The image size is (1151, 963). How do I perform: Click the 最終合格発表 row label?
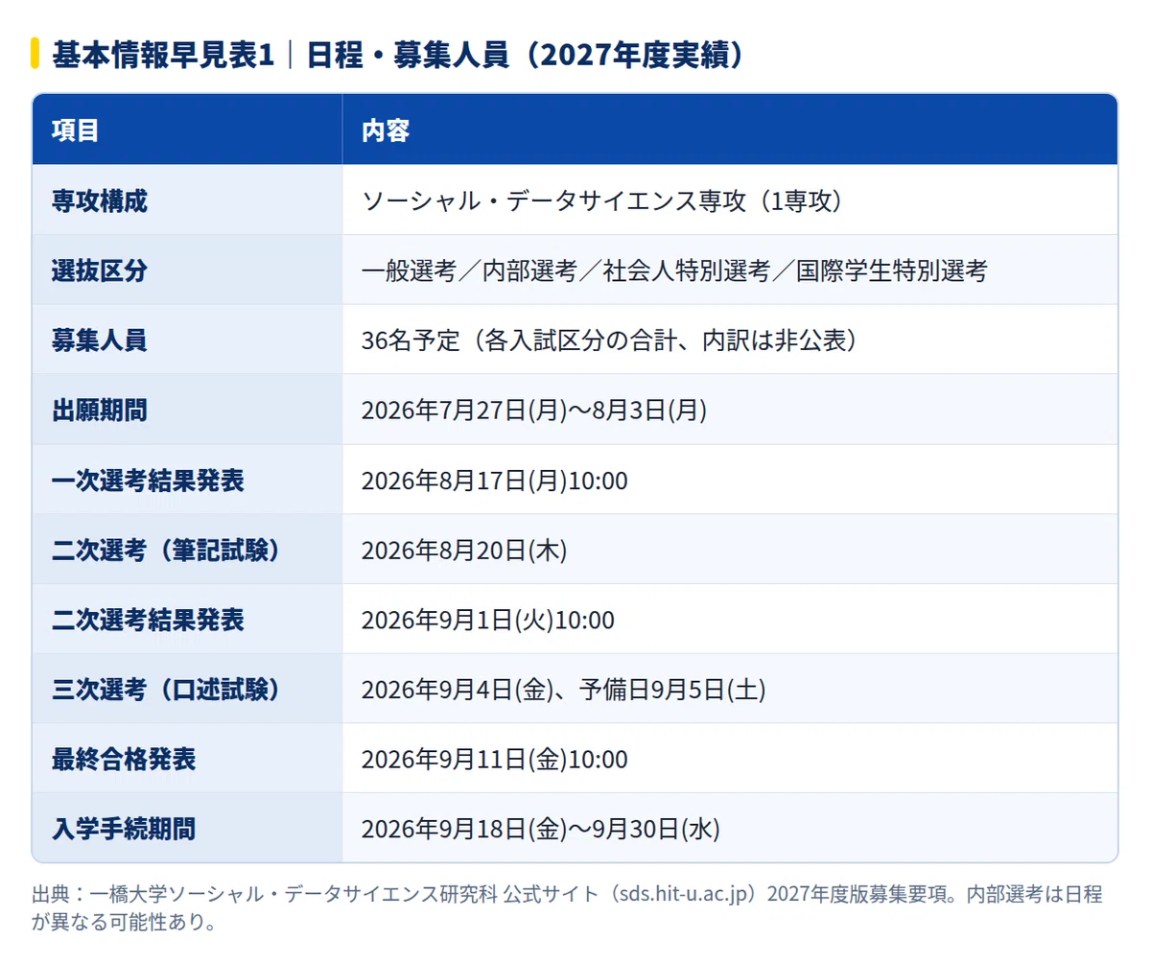coord(187,759)
